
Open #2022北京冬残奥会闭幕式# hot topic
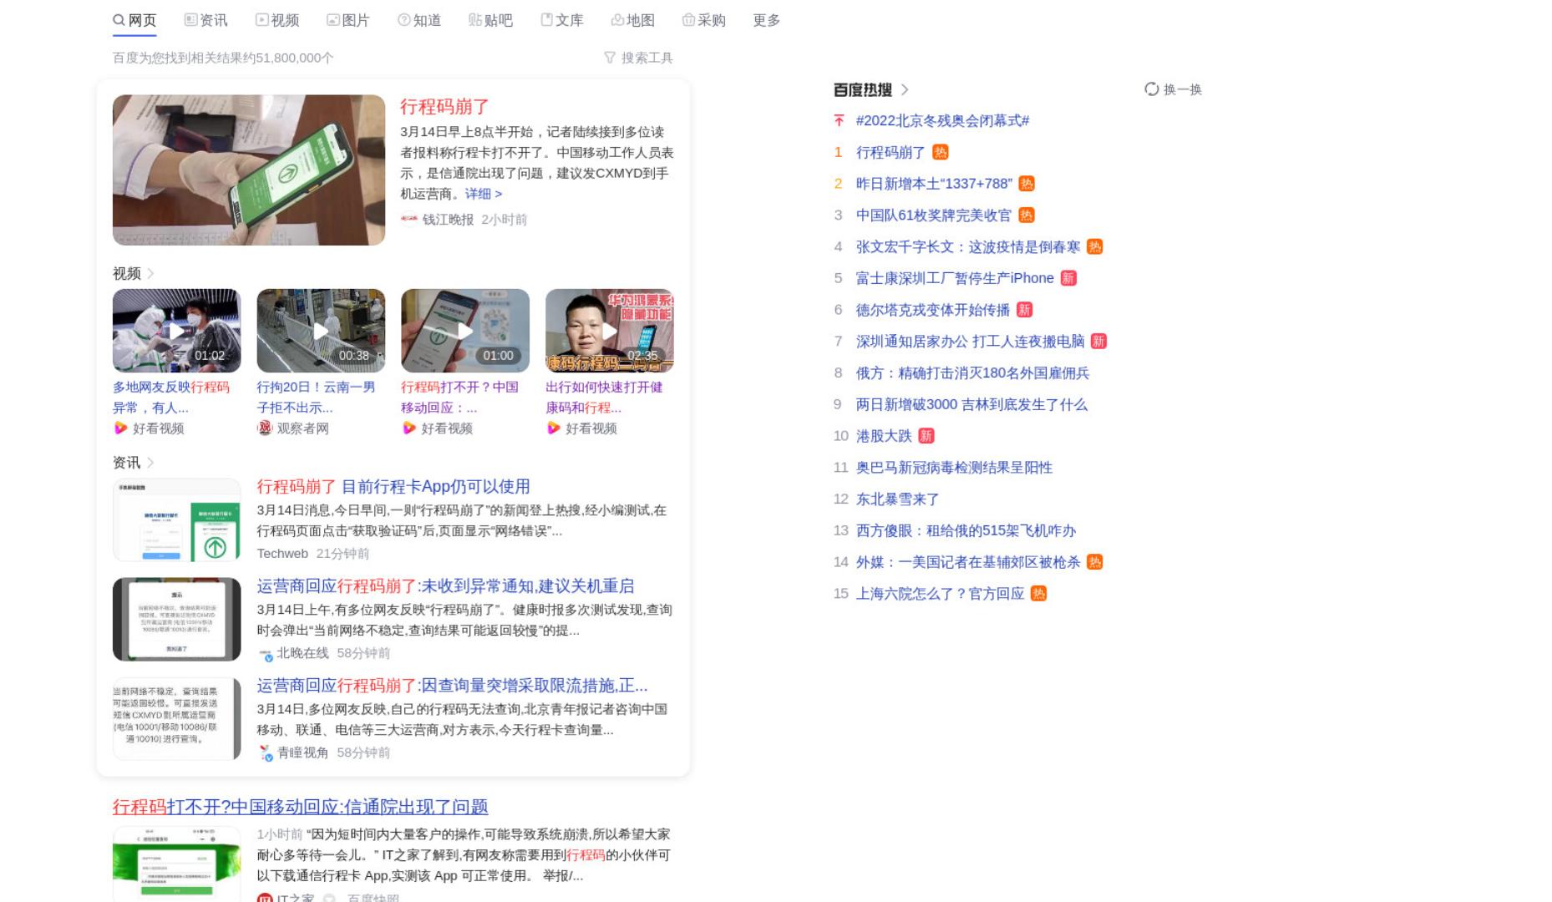pos(942,121)
